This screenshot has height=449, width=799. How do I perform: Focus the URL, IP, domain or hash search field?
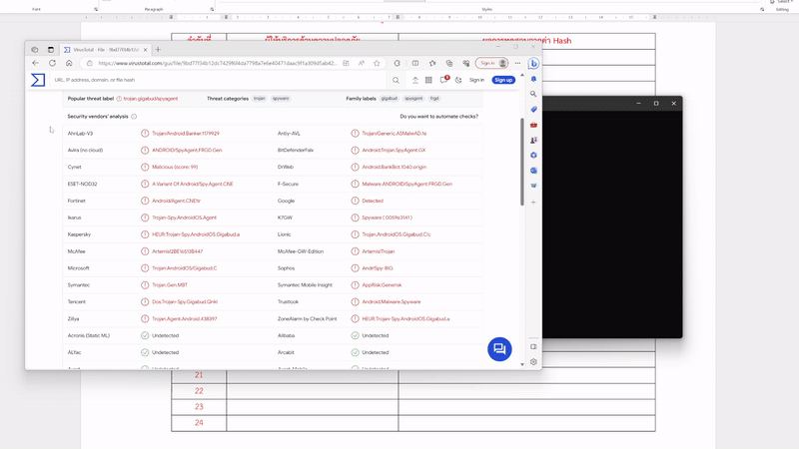[x=219, y=80]
